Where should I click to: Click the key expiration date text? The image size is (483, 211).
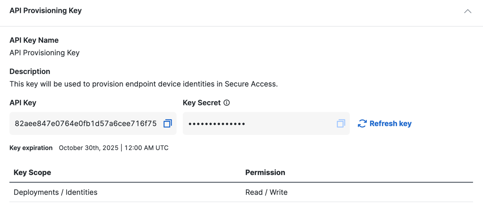click(114, 148)
